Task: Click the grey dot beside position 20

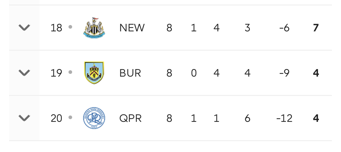Action: click(70, 117)
